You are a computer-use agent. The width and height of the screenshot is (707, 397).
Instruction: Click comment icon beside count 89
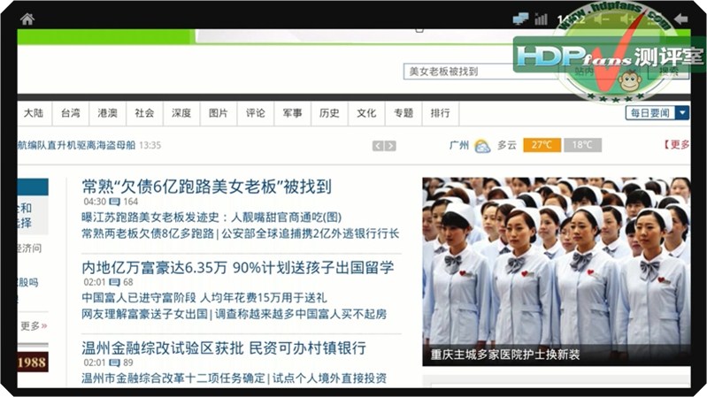pos(115,363)
